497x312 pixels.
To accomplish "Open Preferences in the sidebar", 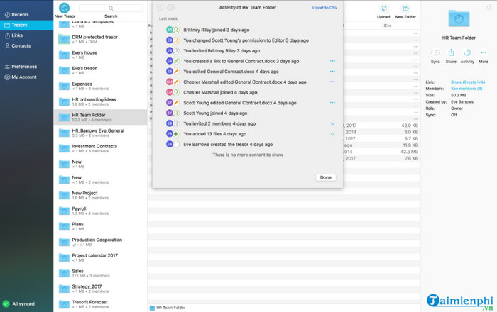I will [27, 67].
